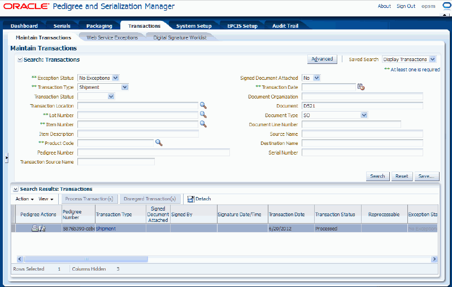This screenshot has height=287, width=452.
Task: Click the Sign Out link
Action: [406, 6]
